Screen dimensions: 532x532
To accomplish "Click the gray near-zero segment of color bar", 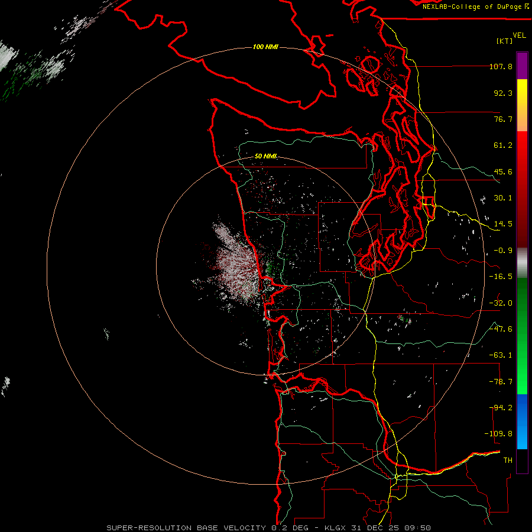I will [522, 263].
